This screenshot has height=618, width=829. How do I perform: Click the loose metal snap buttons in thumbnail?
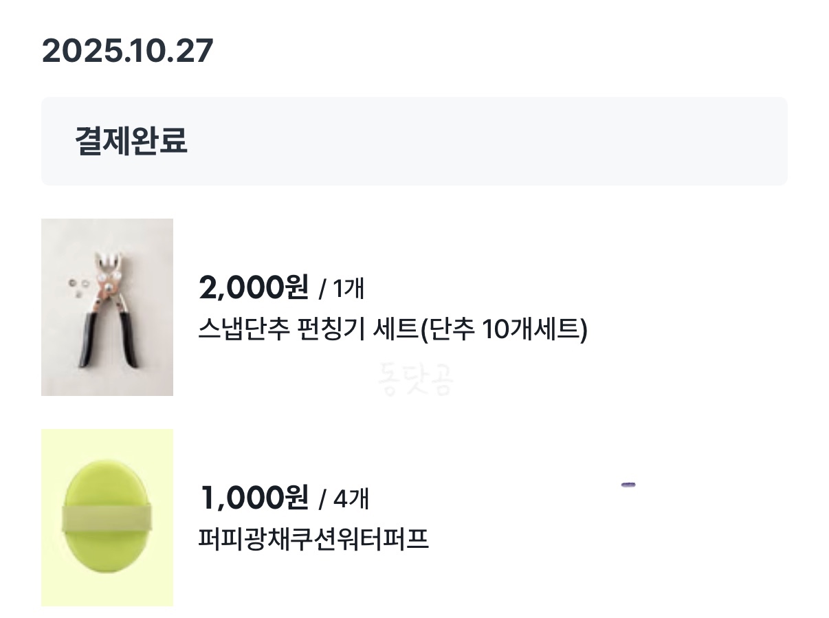[x=79, y=285]
